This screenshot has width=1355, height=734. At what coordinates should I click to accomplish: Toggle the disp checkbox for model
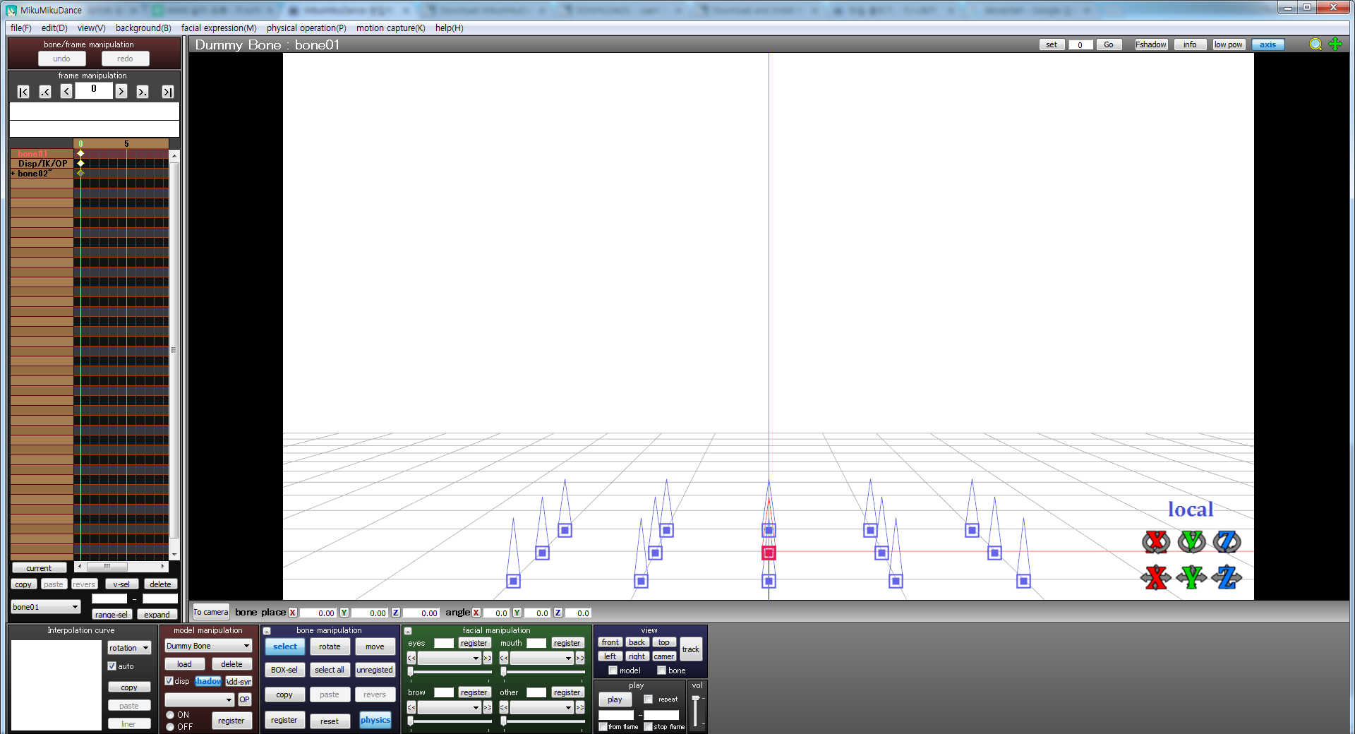tap(169, 681)
